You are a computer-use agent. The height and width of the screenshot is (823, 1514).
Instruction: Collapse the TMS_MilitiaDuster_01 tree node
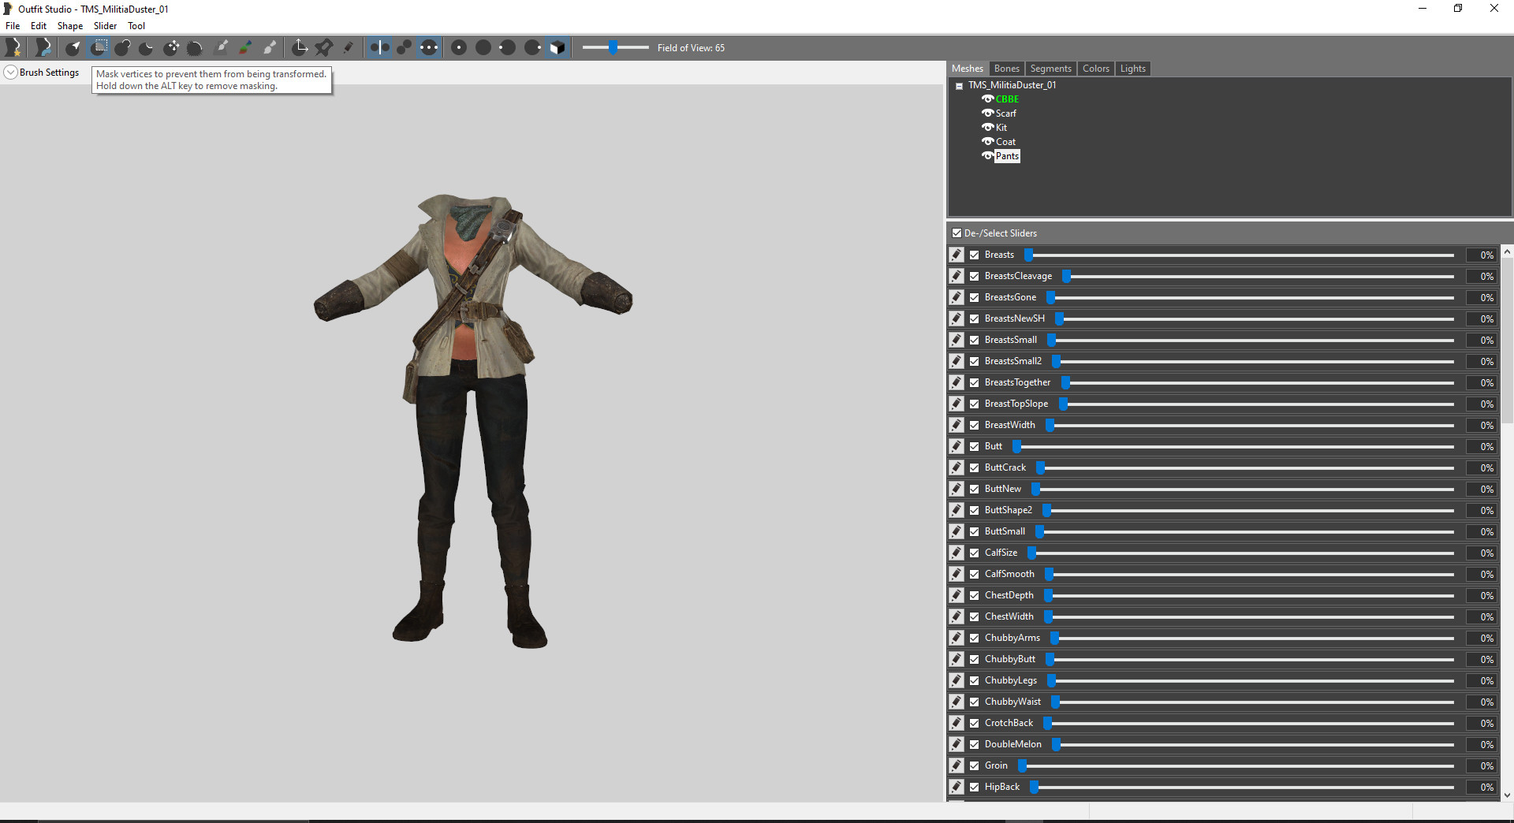coord(959,86)
